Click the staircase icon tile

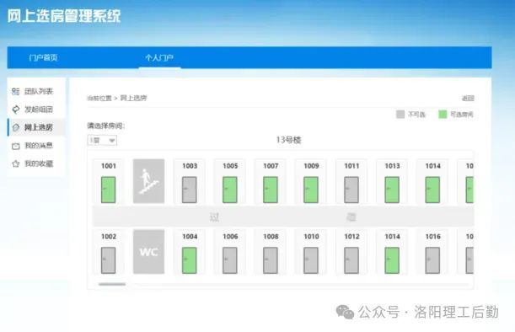tap(149, 181)
